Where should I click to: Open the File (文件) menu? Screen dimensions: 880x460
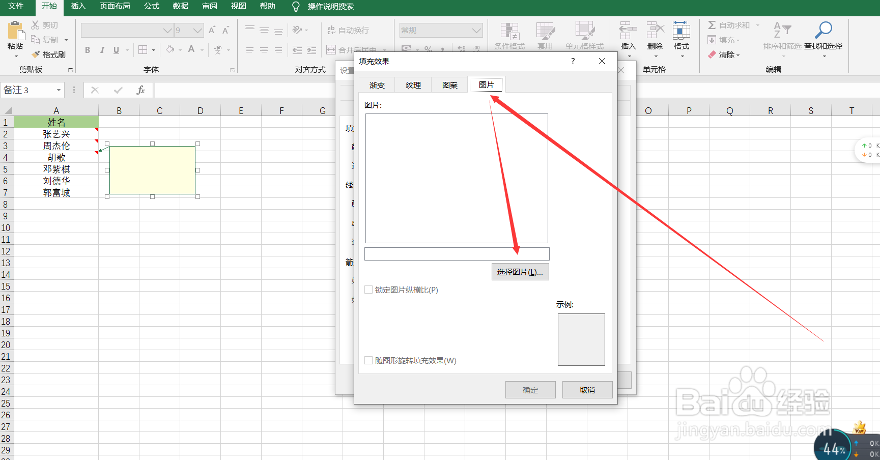(16, 6)
